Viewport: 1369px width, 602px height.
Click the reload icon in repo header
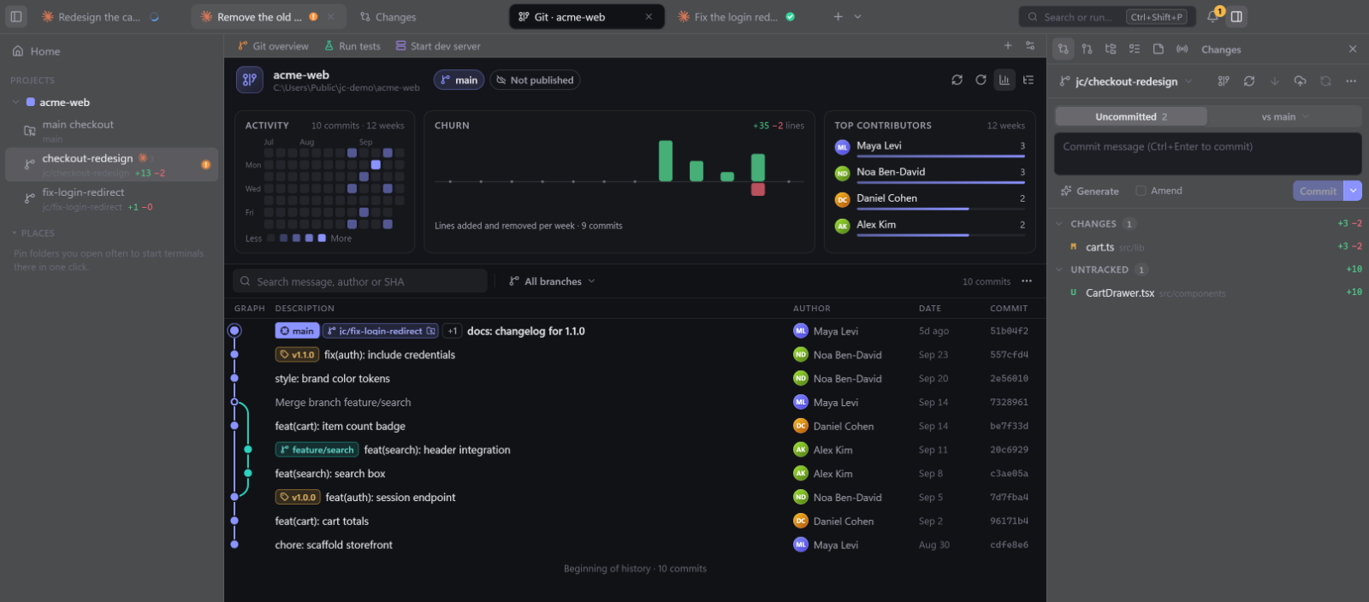click(981, 80)
